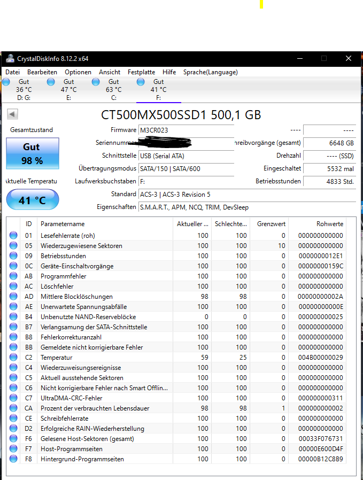The width and height of the screenshot is (363, 480).
Task: Click the status orb for Host-Programmseiten
Action: pos(13,448)
